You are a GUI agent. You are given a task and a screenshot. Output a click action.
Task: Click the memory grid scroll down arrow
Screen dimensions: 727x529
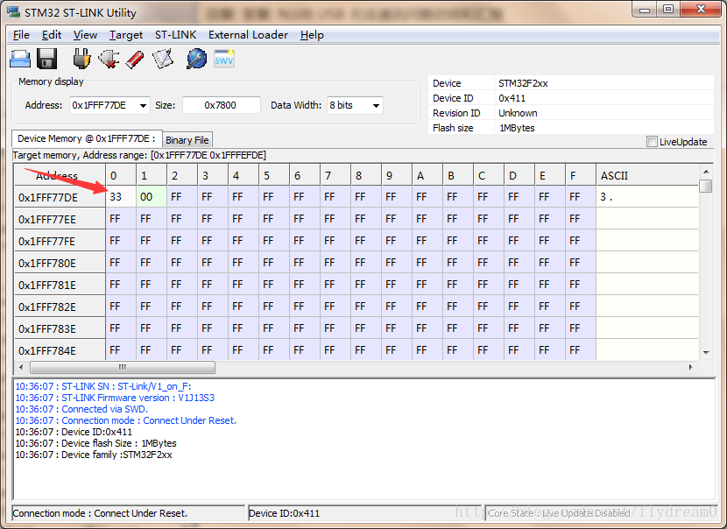(706, 353)
